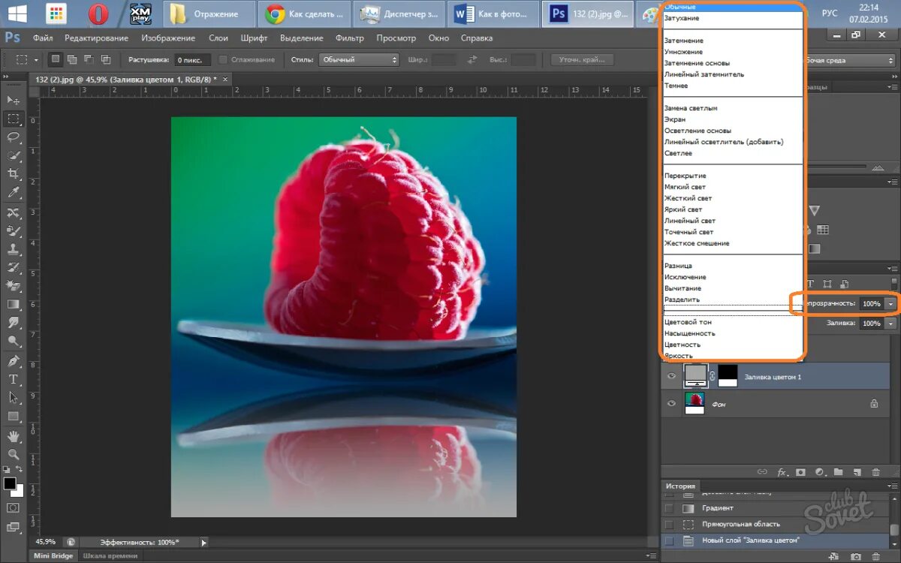Open the Изображение menu
901x563 pixels.
(x=168, y=38)
